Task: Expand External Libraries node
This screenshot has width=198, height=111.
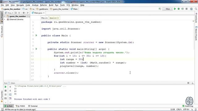Action: click(x=5, y=19)
